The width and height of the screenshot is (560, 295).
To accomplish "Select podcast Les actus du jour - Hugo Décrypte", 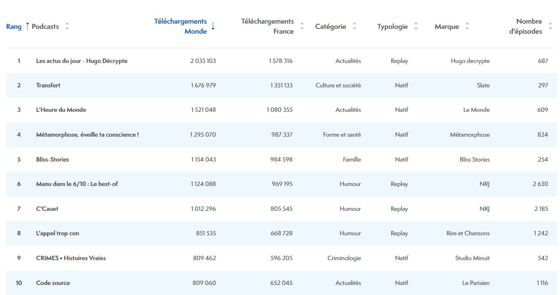I will pos(82,61).
